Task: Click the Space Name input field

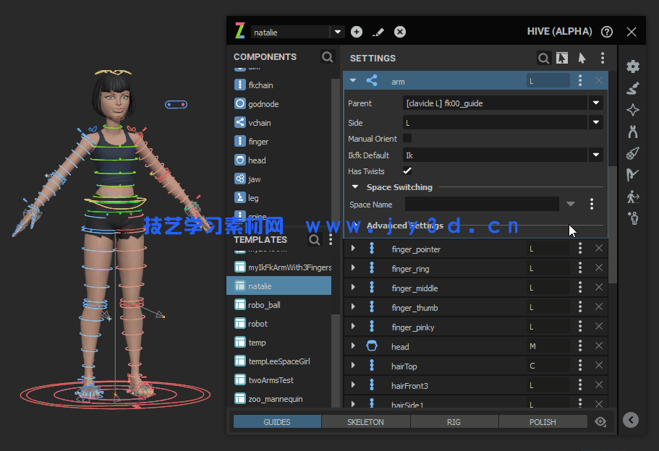Action: [482, 204]
